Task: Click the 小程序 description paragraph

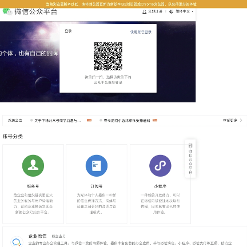Action: tap(160, 204)
